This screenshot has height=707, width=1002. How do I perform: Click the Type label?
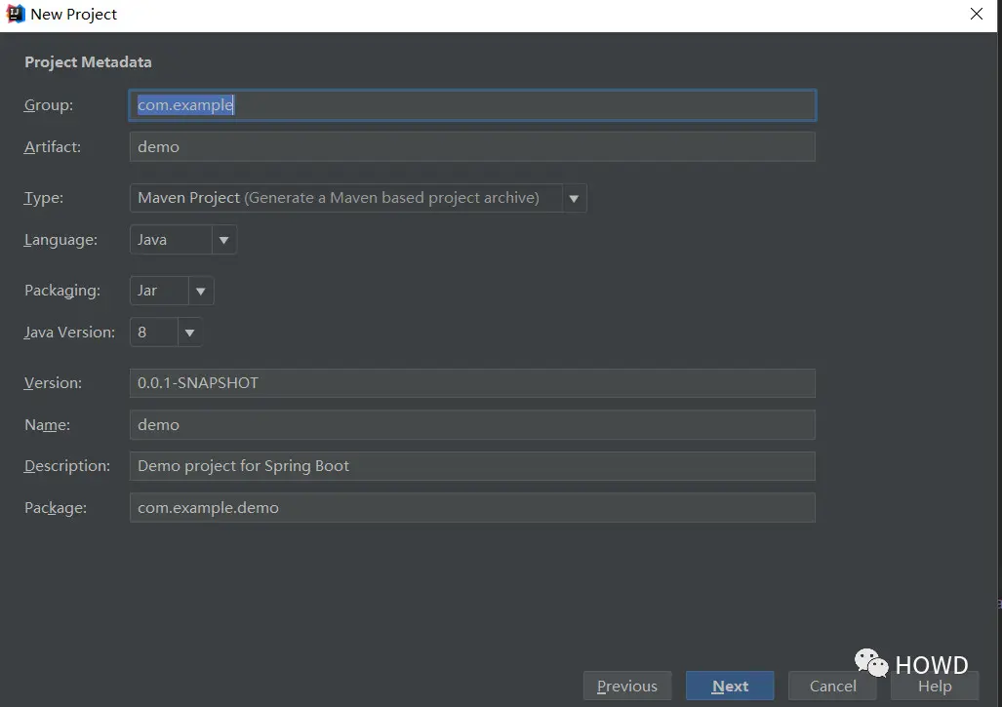[x=44, y=198]
